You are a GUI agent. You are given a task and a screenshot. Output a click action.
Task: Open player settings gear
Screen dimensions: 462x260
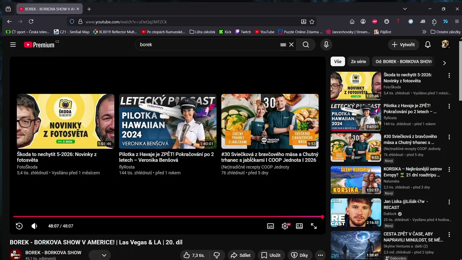coord(285,226)
